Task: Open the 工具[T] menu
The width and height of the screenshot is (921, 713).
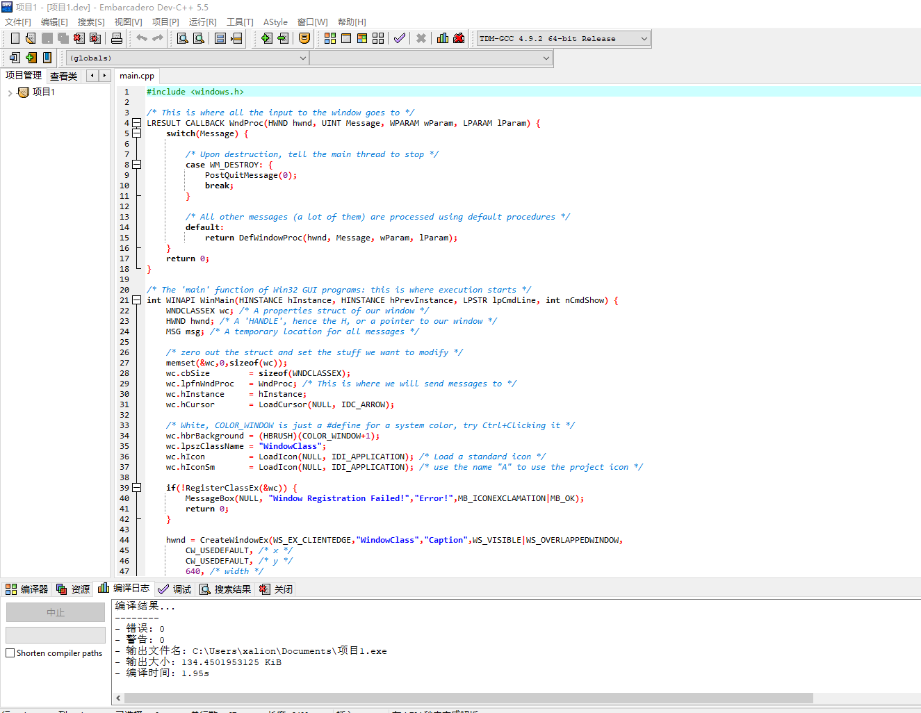Action: 240,22
